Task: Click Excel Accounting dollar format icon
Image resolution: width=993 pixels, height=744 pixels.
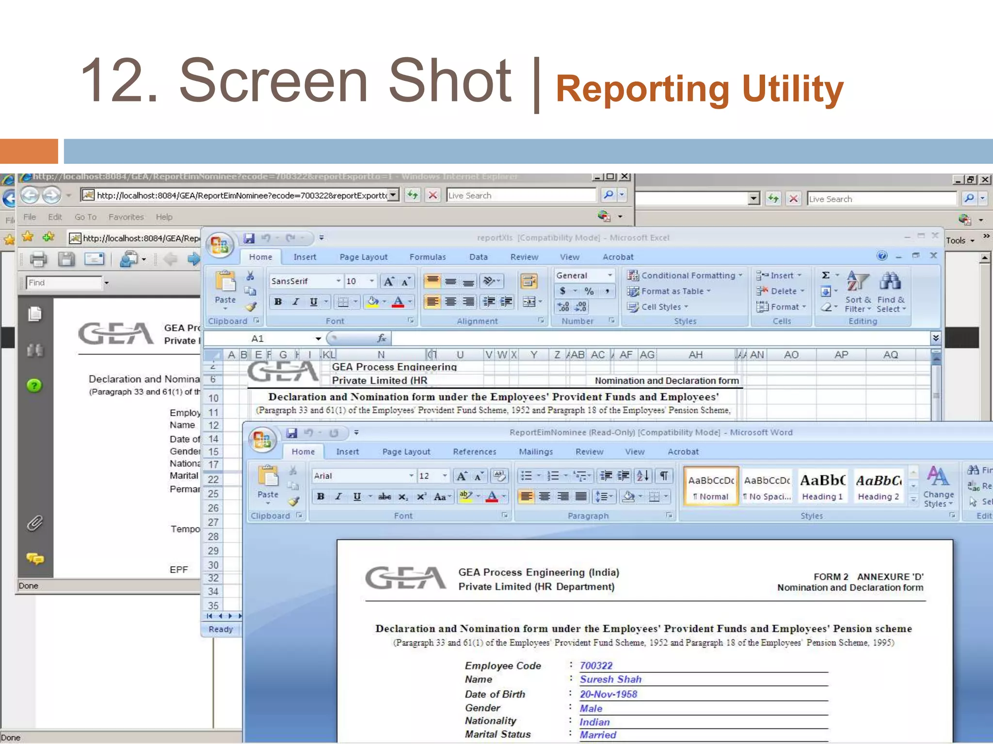Action: (x=563, y=291)
